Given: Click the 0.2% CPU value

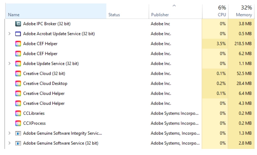Looking at the screenshot, I should 221,84.
